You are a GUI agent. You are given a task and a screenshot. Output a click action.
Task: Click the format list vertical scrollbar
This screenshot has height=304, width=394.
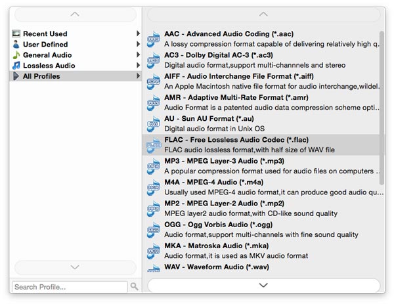[x=382, y=108]
